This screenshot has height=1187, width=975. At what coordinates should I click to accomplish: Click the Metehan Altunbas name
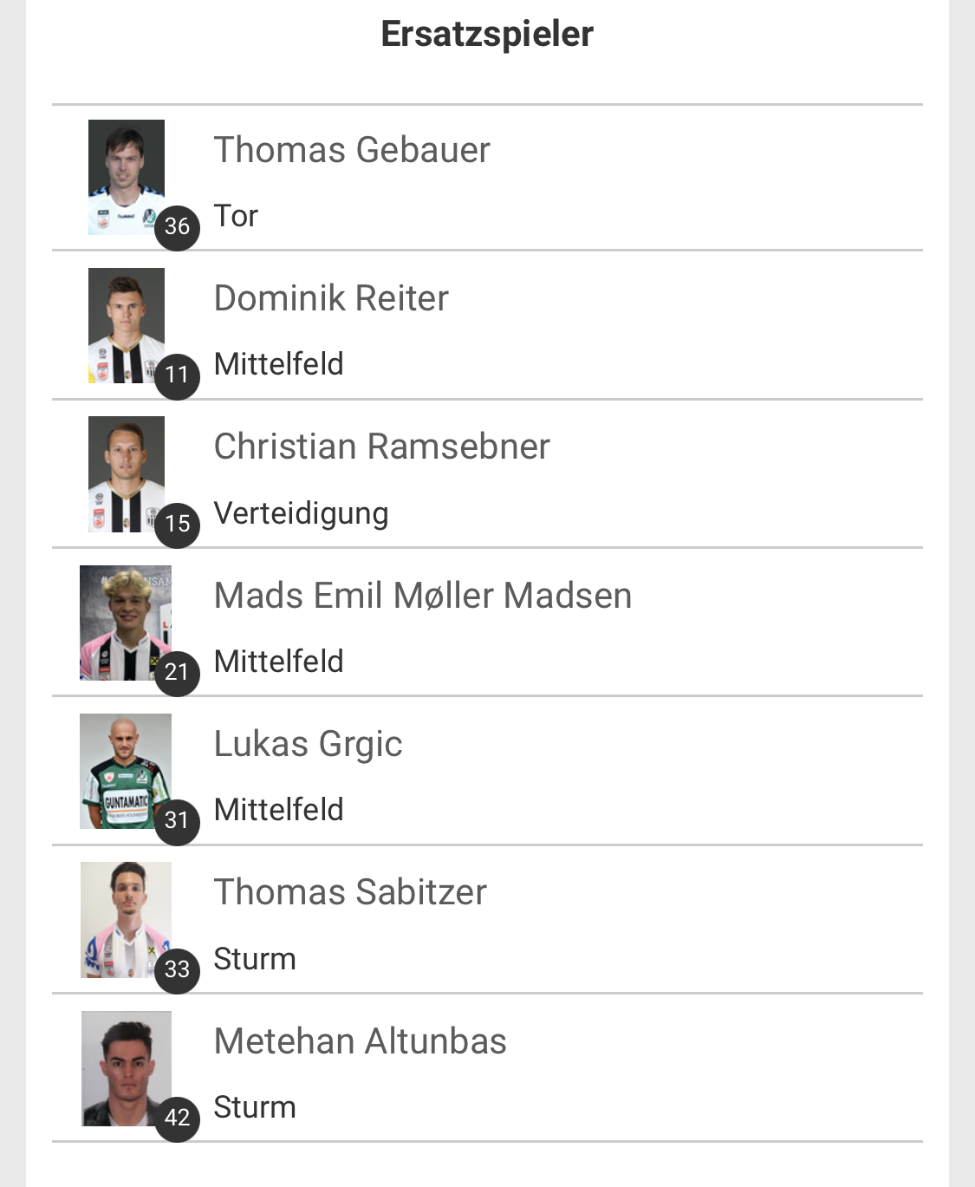pos(360,1041)
